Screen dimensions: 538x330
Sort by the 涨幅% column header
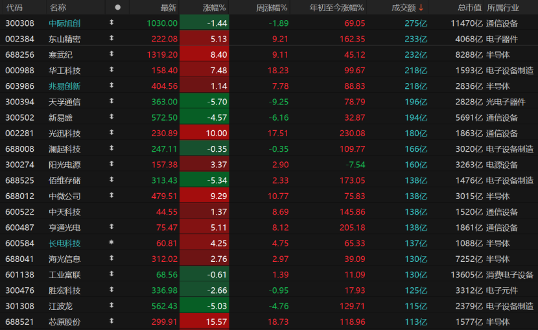(214, 8)
